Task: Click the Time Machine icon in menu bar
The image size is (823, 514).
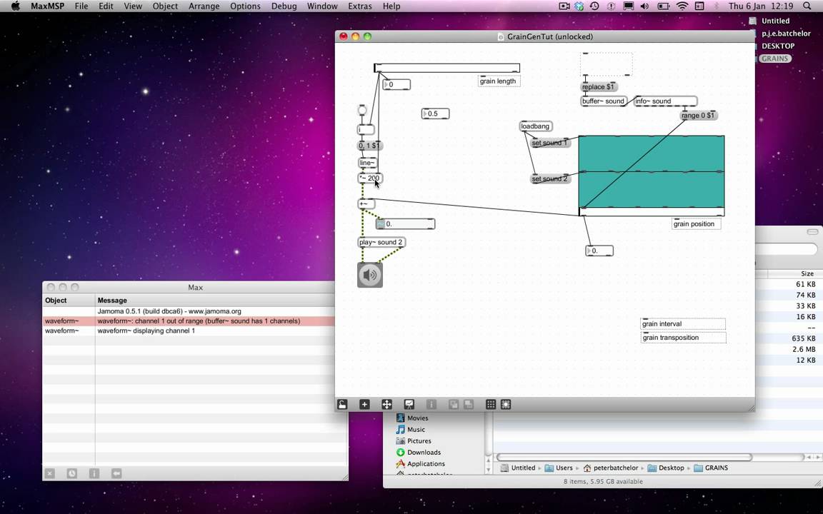Action: tap(594, 6)
